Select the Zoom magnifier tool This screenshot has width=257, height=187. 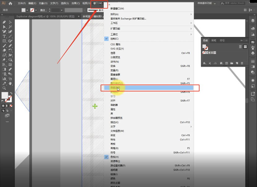(4, 88)
